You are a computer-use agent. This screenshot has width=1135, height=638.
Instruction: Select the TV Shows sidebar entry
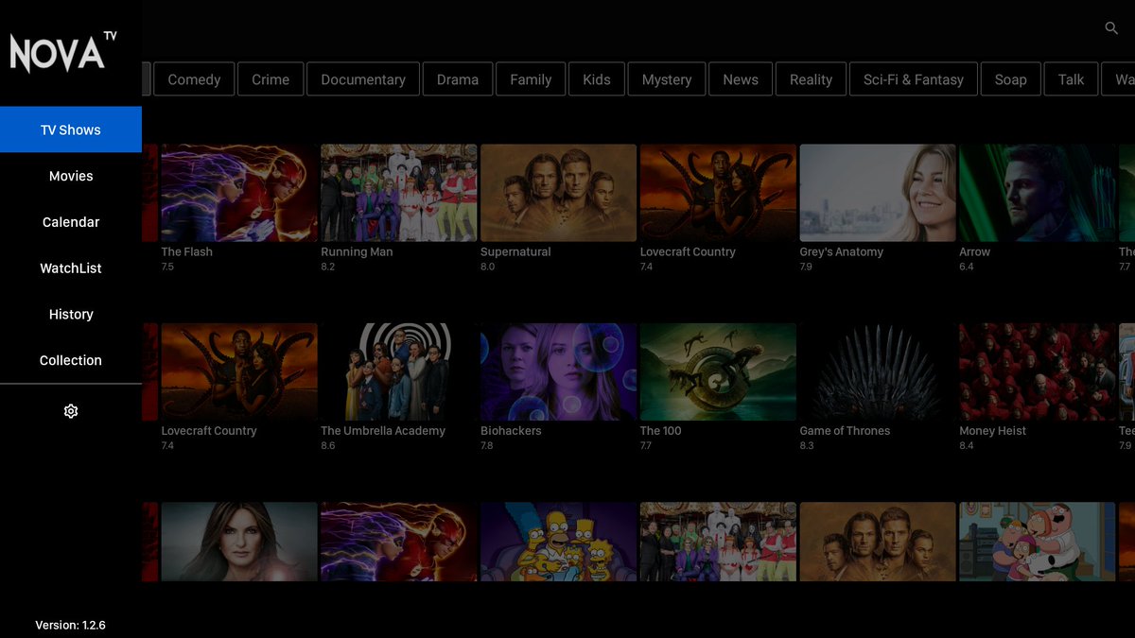coord(70,129)
